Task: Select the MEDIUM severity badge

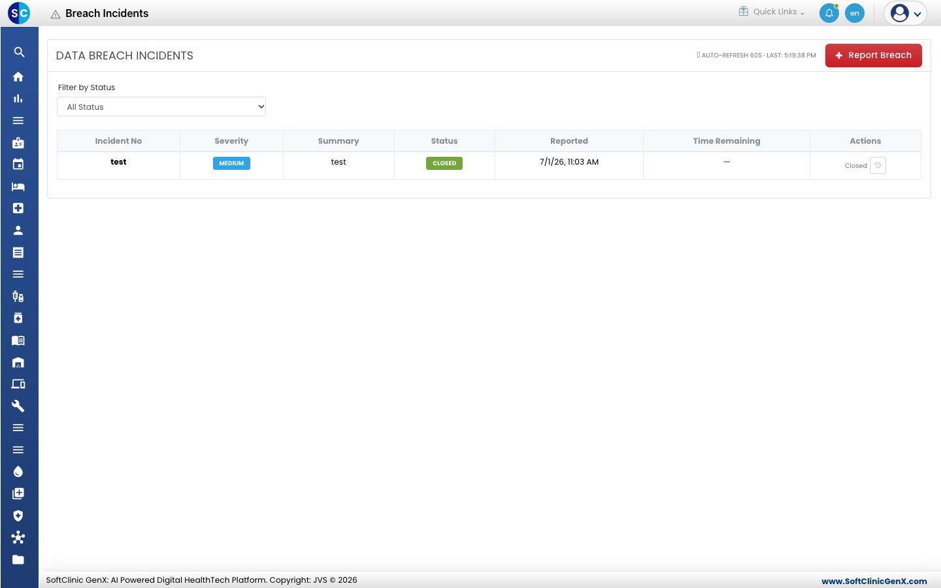Action: tap(231, 163)
